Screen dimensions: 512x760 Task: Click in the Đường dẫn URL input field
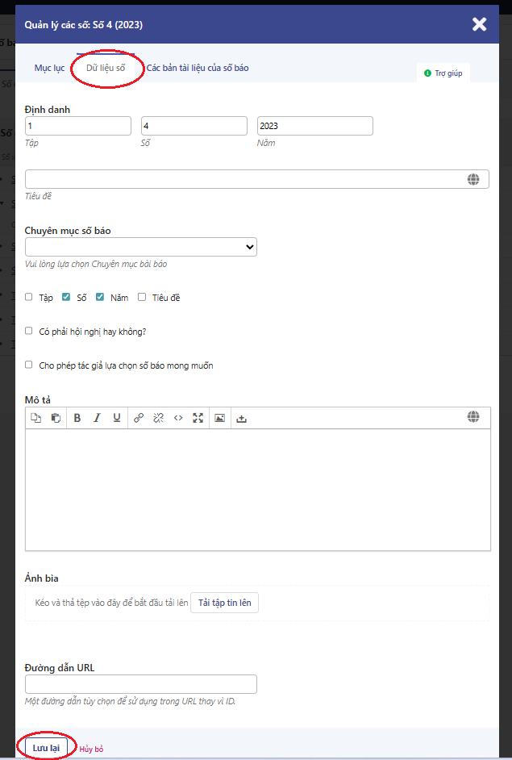tap(141, 684)
